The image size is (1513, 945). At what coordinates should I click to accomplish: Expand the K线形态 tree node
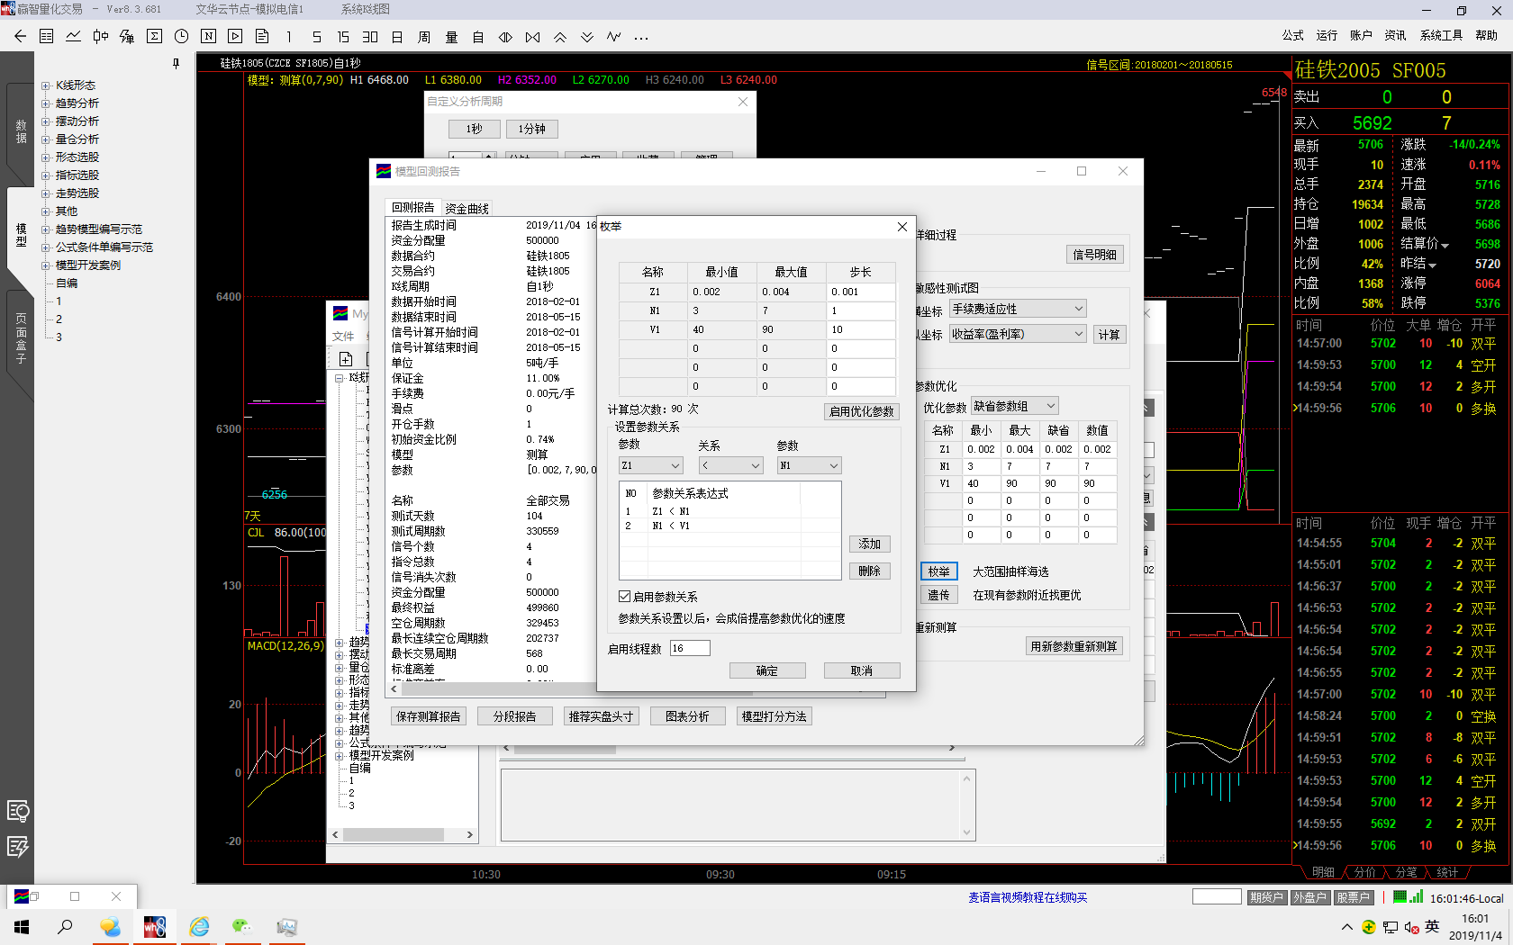point(45,85)
